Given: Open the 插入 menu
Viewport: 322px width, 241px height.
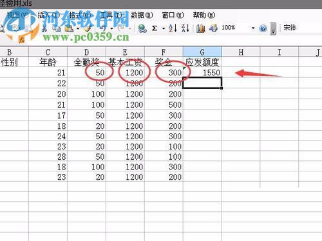Looking at the screenshot, I should pos(48,15).
